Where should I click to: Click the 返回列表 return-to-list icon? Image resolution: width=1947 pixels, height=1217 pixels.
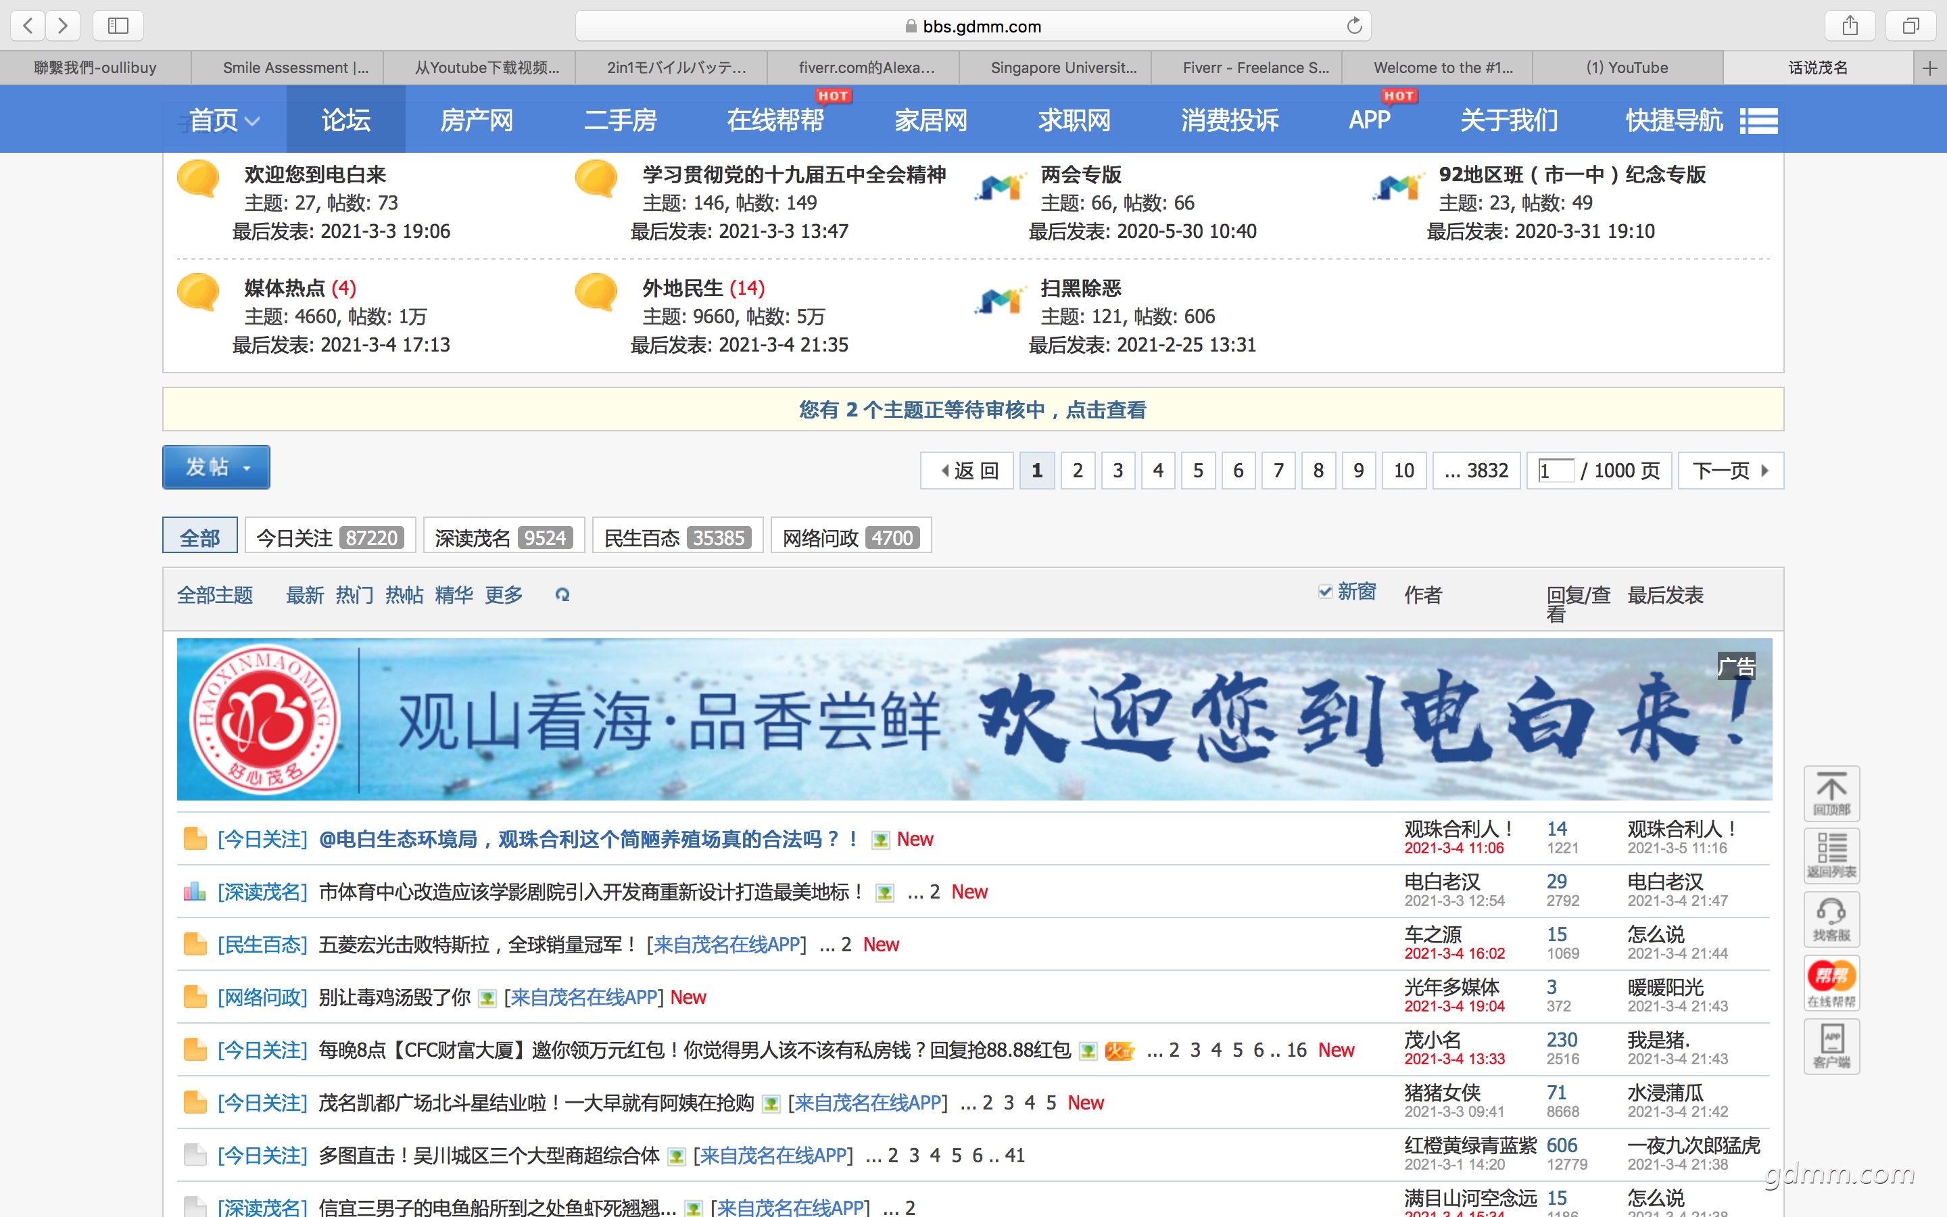click(1831, 855)
